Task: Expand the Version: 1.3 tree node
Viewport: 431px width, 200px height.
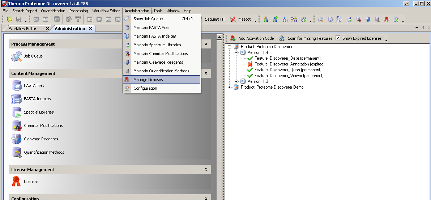Action: pos(236,81)
